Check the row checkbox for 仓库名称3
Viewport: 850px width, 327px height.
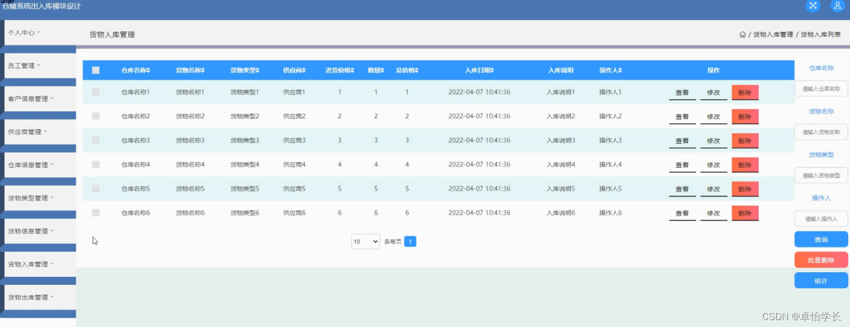click(96, 140)
